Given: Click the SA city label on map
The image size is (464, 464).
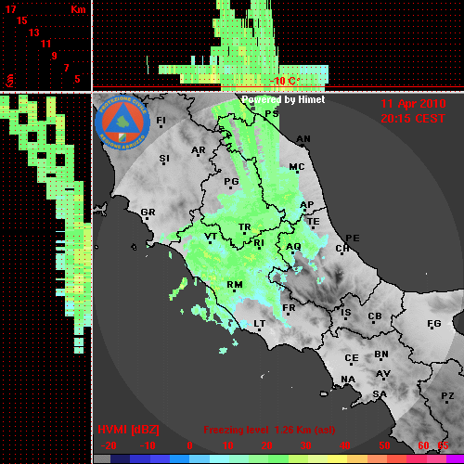Looking at the screenshot, I should [x=380, y=394].
